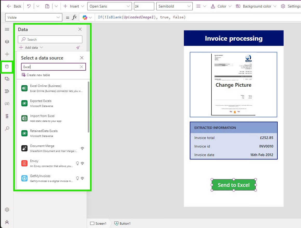Click the font size 24 field
This screenshot has height=228, width=301.
tap(144, 6)
